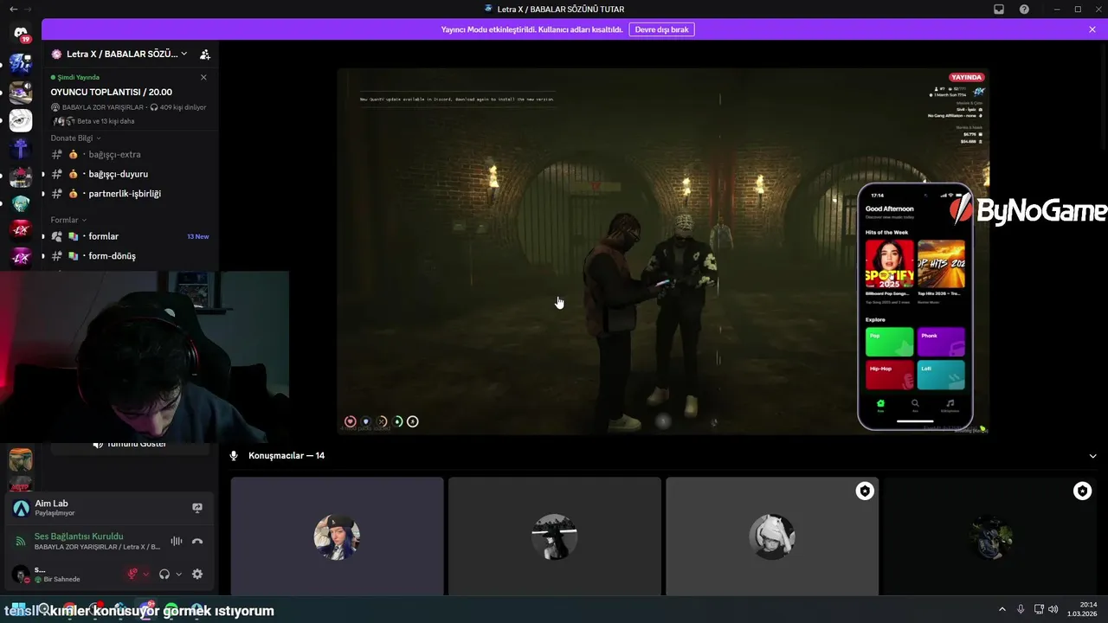Toggle noise suppression waveform icon
The height and width of the screenshot is (623, 1108).
click(x=177, y=541)
